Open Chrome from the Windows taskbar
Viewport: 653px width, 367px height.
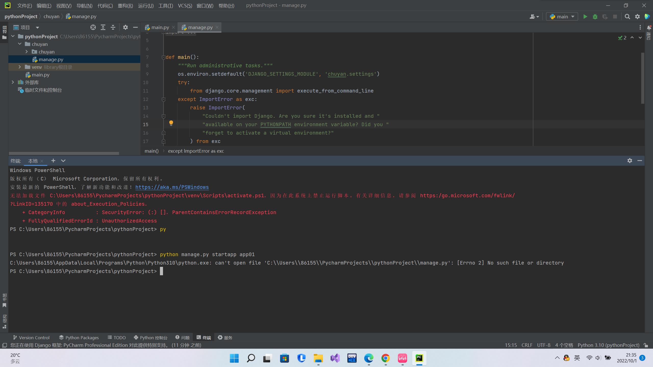pyautogui.click(x=385, y=358)
